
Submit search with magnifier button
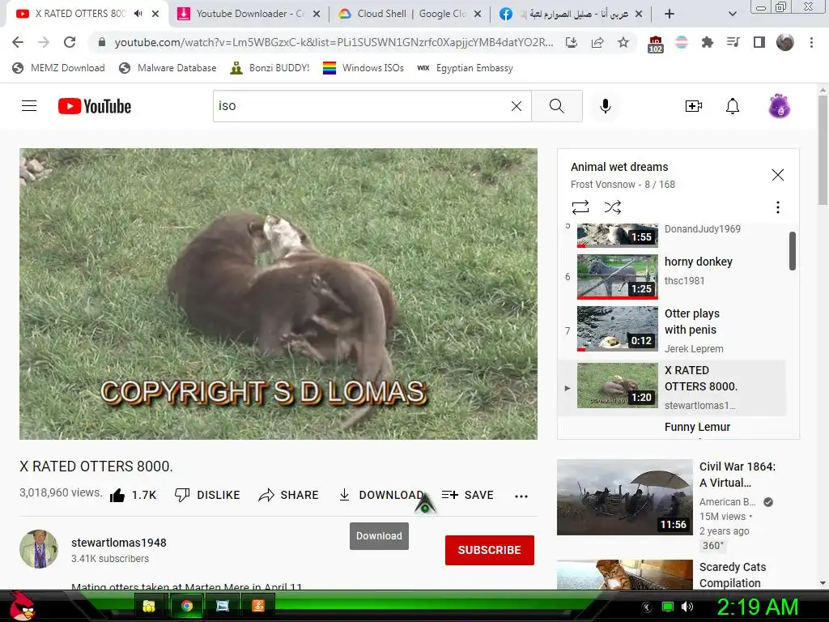point(557,106)
